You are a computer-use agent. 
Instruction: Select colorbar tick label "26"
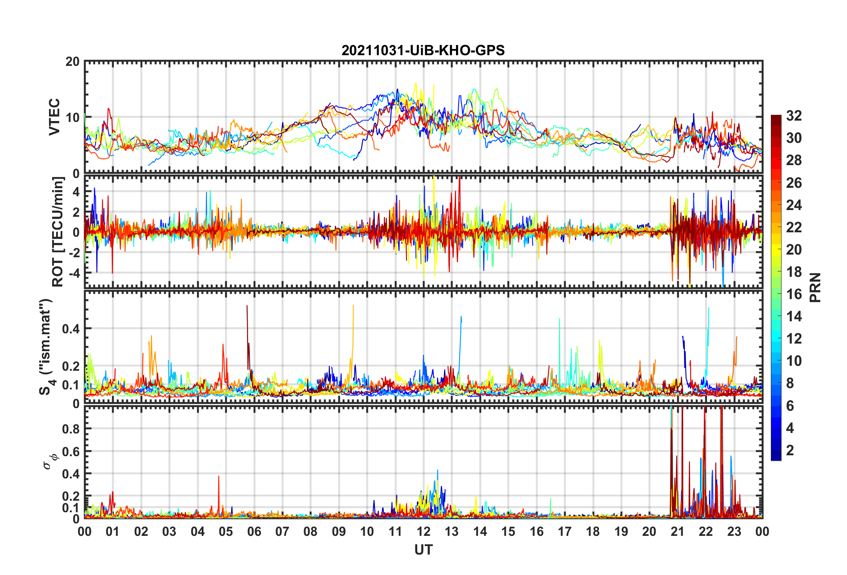pyautogui.click(x=794, y=182)
